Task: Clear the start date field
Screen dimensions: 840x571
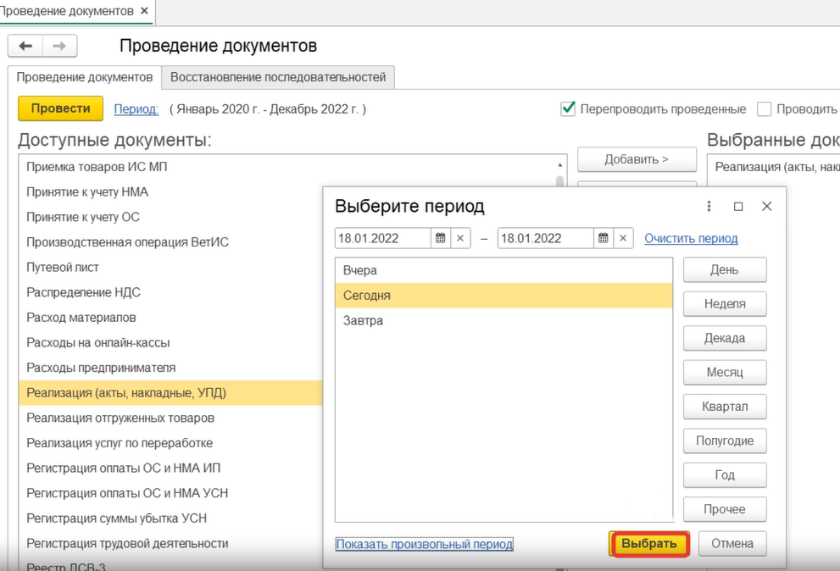Action: (460, 239)
